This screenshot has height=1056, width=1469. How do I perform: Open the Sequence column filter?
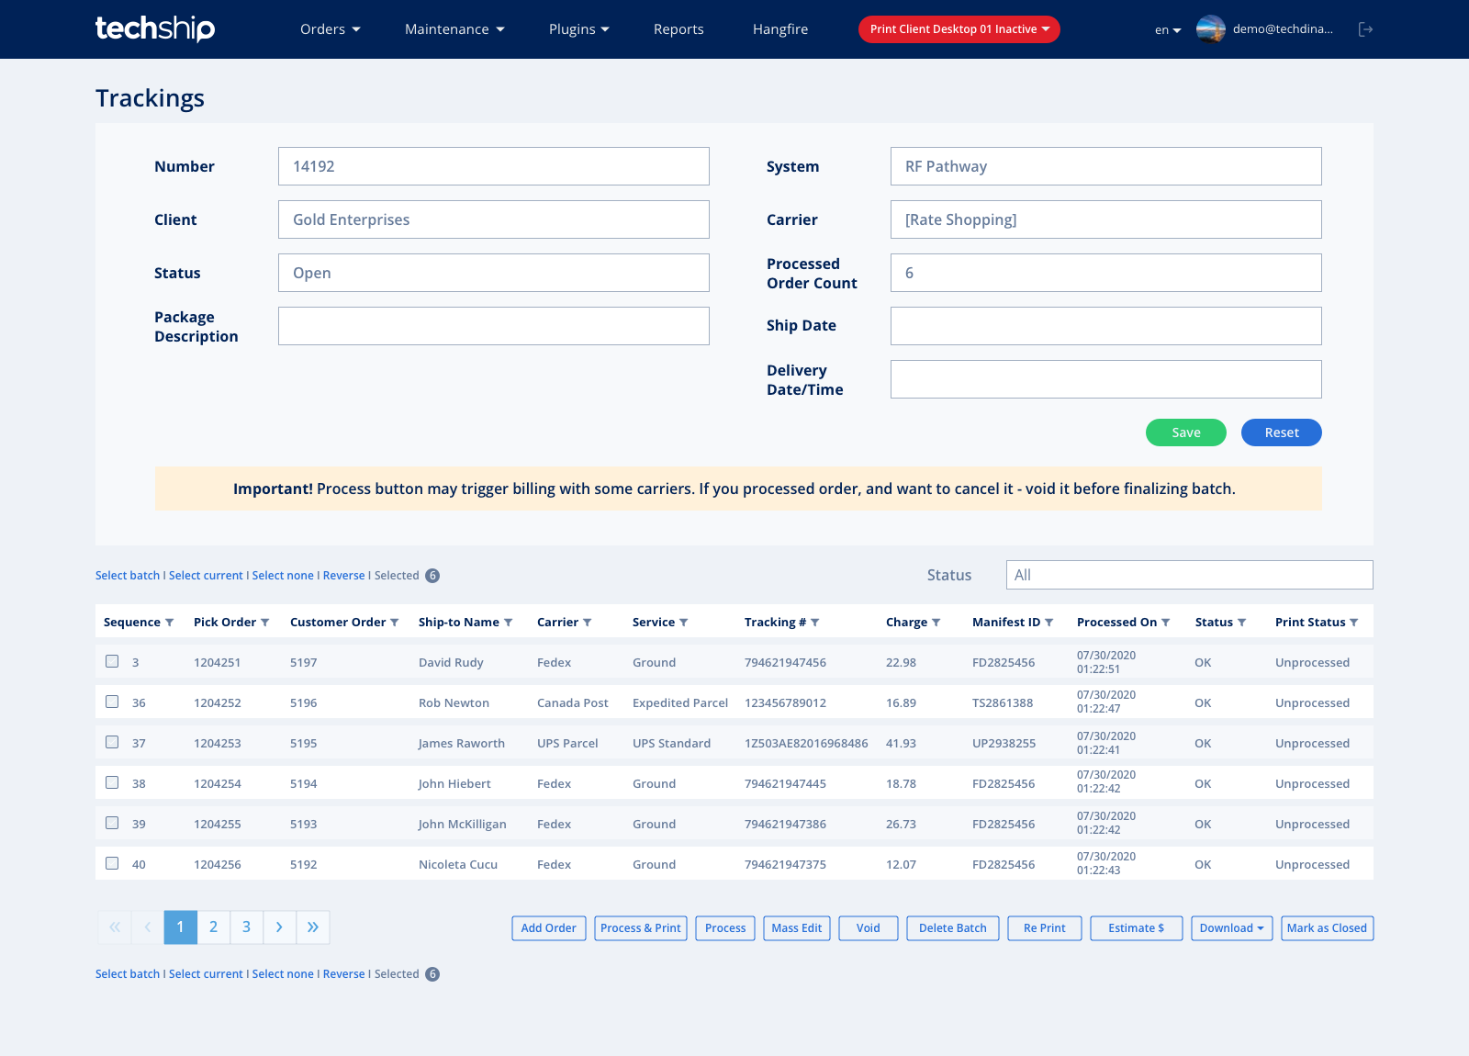point(171,622)
